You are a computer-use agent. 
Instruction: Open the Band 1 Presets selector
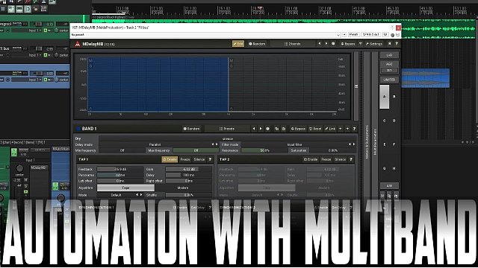(x=227, y=129)
